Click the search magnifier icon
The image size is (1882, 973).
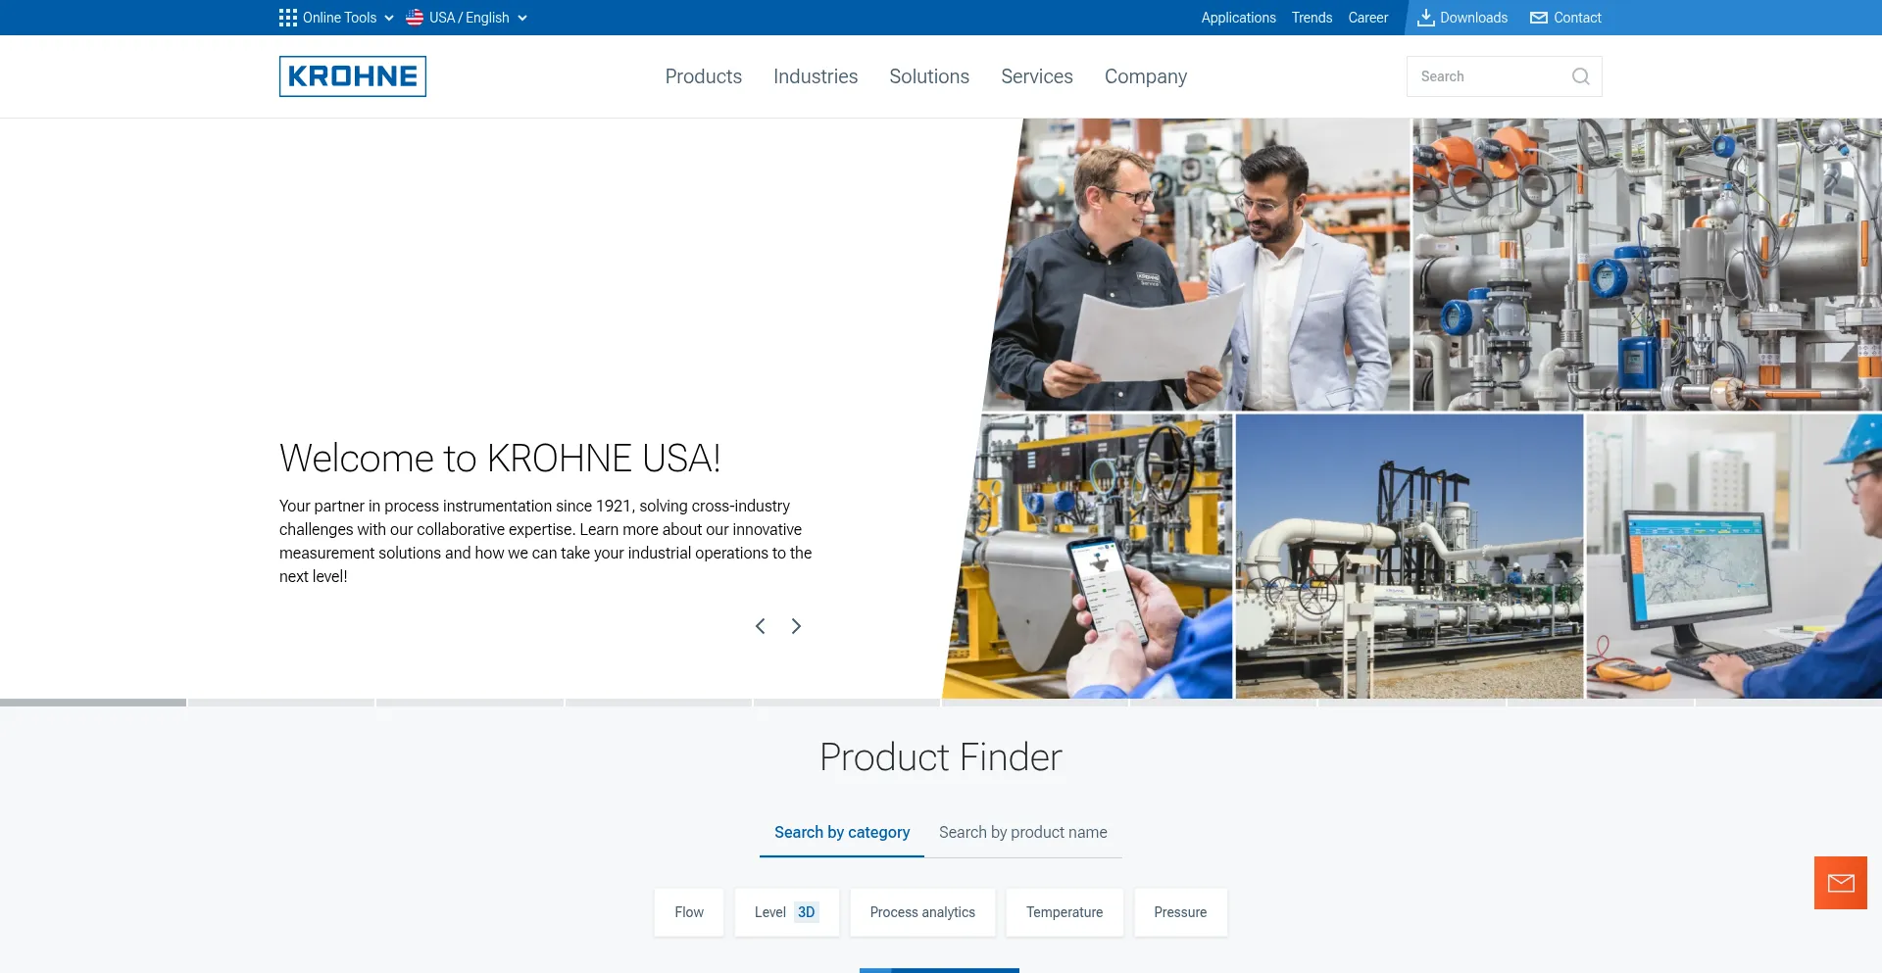1580,76
